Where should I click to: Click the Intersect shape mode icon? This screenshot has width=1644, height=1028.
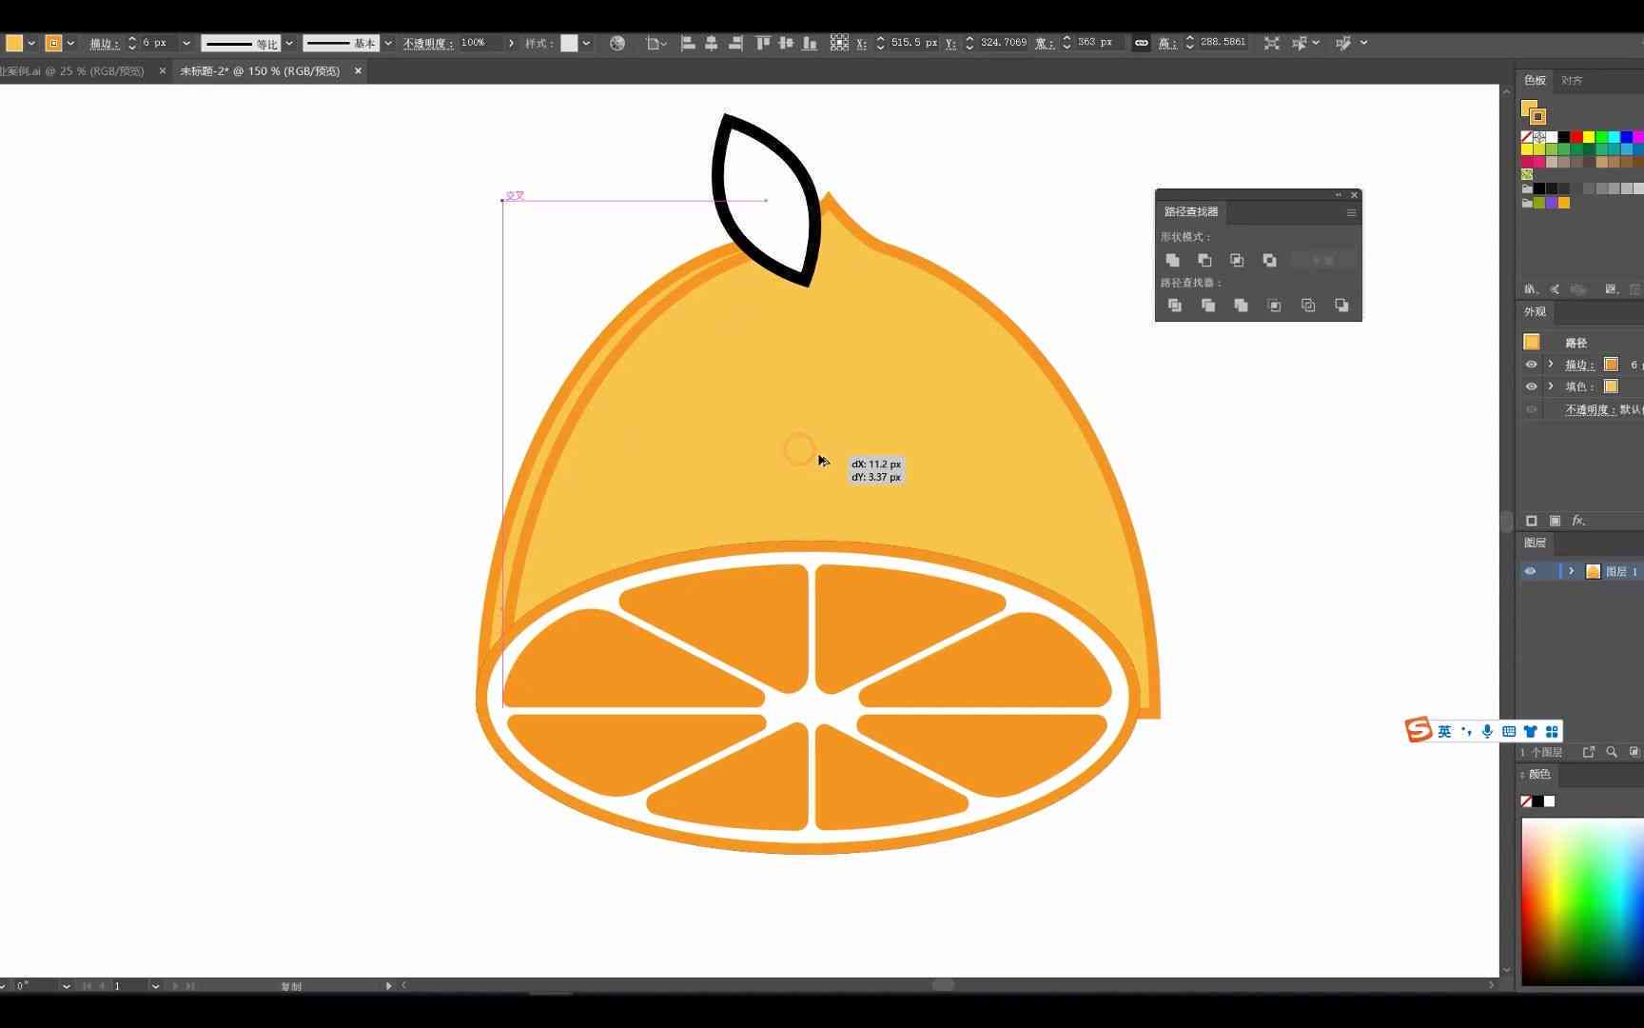[1237, 260]
